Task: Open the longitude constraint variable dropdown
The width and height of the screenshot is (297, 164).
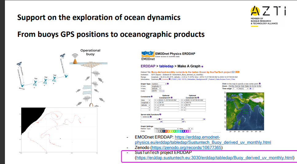Action: click(x=146, y=103)
